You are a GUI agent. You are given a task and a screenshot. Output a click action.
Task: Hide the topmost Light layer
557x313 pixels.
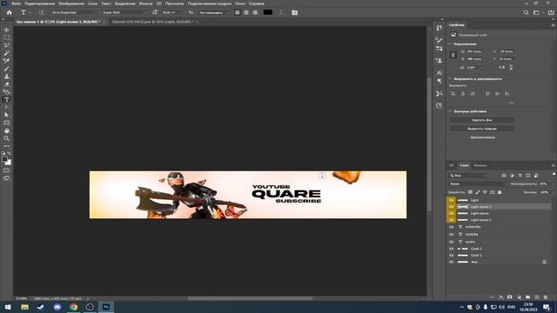[x=451, y=200]
